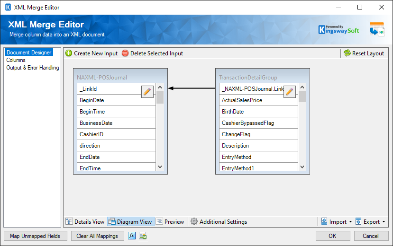The width and height of the screenshot is (393, 246).
Task: Click the Delete Selected Input icon
Action: click(x=125, y=53)
